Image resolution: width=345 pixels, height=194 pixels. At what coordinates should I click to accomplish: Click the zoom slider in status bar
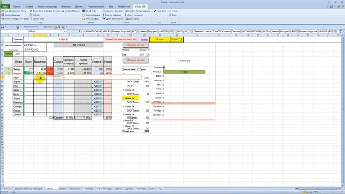[332, 192]
